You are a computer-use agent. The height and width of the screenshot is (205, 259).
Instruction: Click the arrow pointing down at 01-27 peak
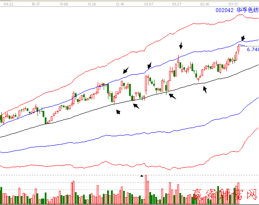181,45
